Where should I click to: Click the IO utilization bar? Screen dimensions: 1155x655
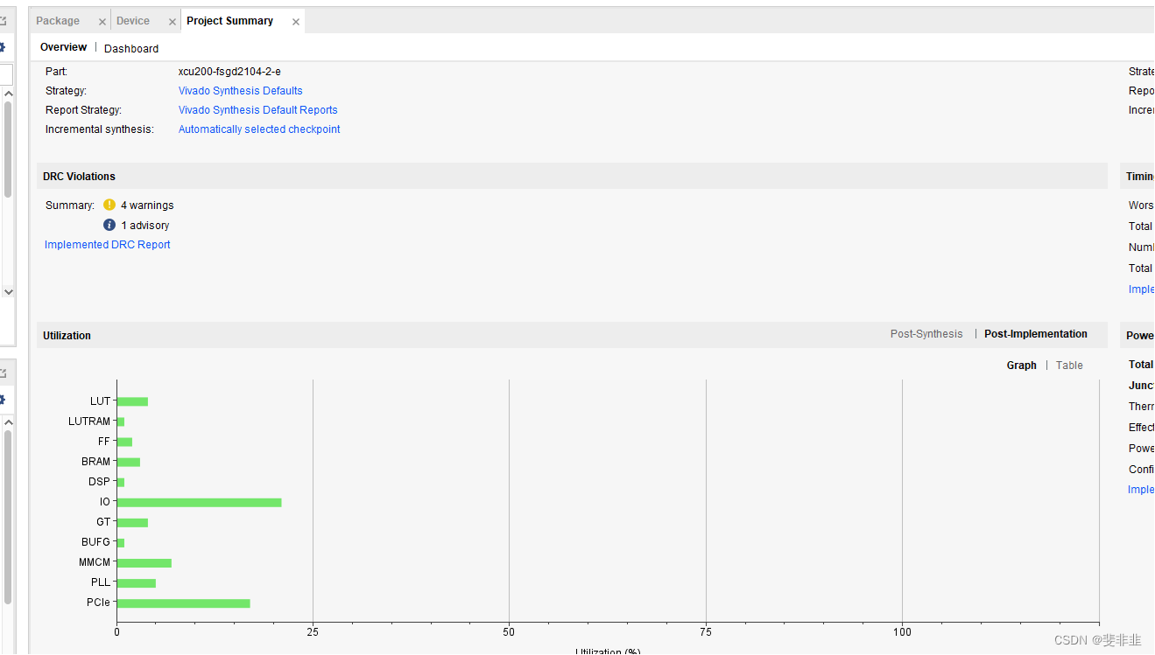click(x=199, y=502)
